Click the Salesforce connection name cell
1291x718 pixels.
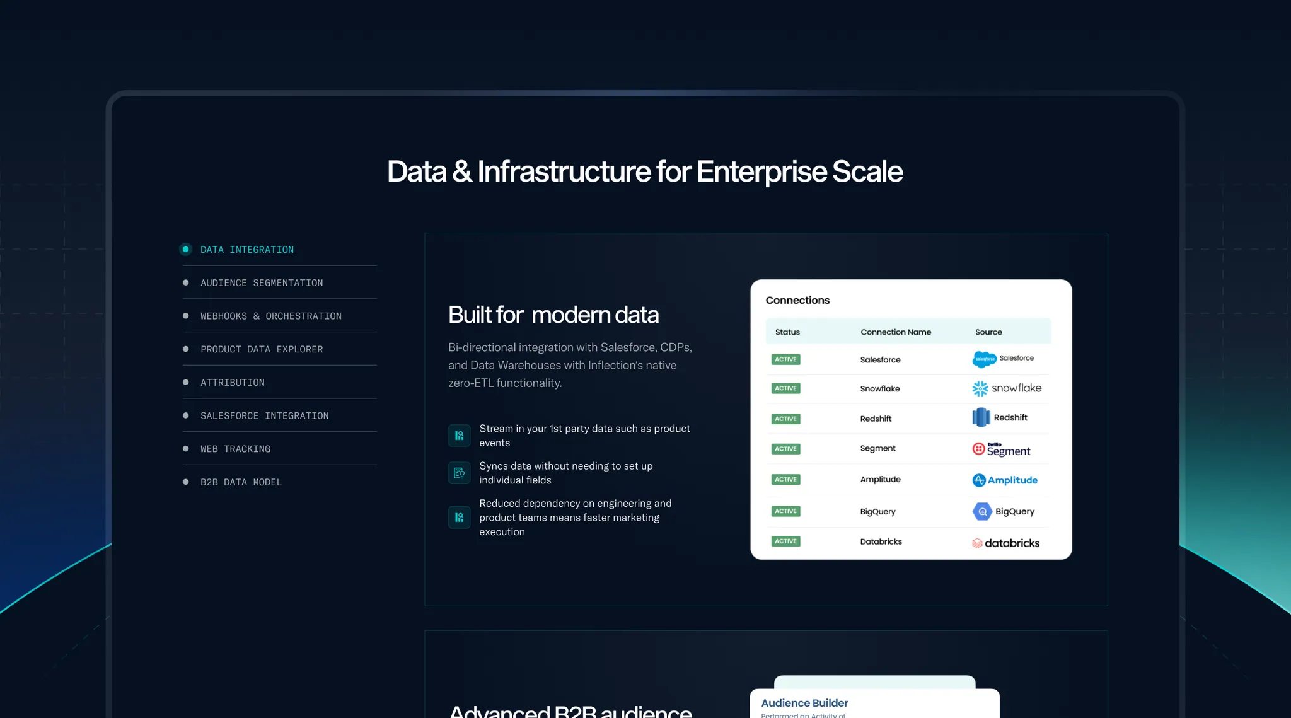pos(880,360)
